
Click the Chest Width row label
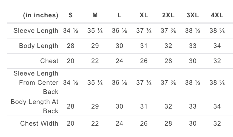point(39,123)
